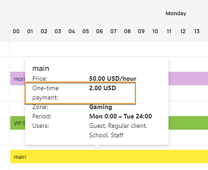Screen dimensions: 208x170
Task: Select the yellow main tariff bar
Action: (x=109, y=157)
